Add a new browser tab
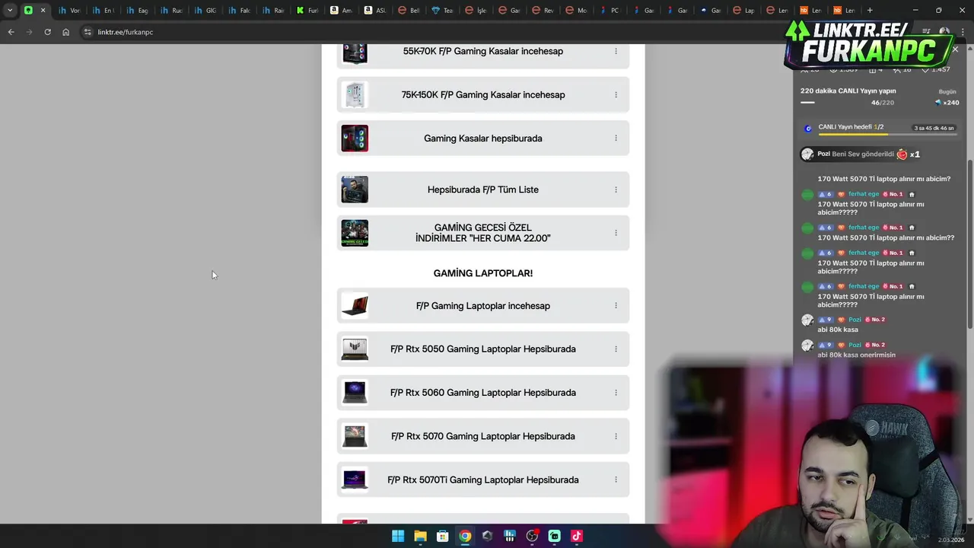This screenshot has height=548, width=974. [870, 10]
